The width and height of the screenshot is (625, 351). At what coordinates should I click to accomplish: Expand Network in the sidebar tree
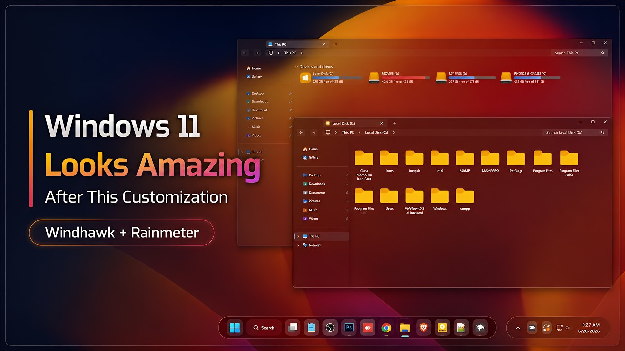point(298,245)
